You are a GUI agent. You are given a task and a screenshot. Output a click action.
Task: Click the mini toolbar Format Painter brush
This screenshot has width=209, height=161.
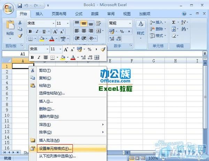pos(103,49)
